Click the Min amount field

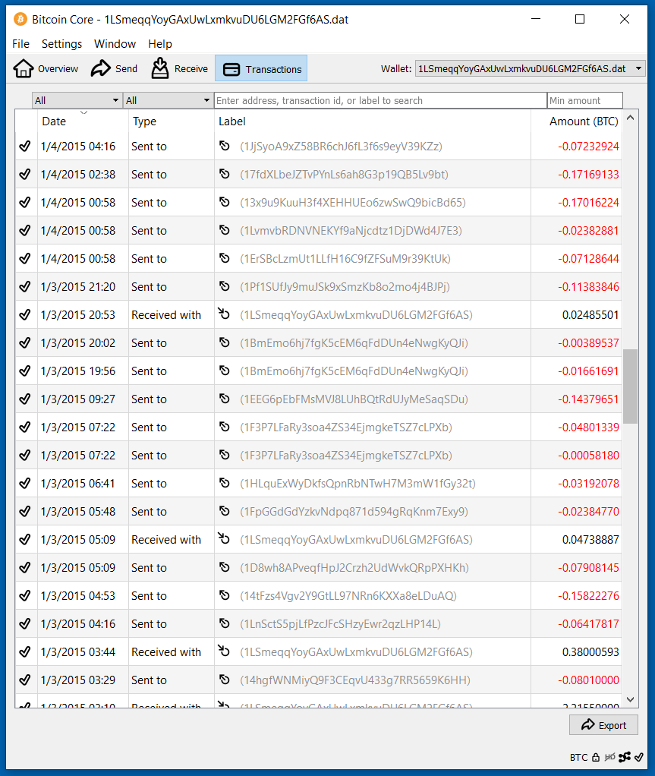pyautogui.click(x=584, y=100)
